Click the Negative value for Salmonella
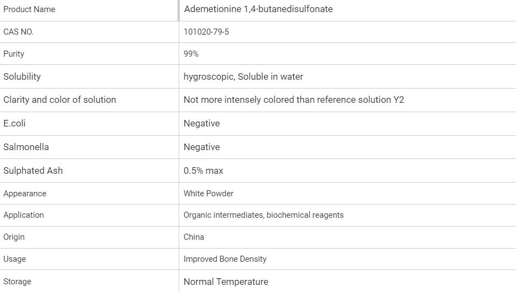Viewport: 516px width, 292px height. coord(202,147)
